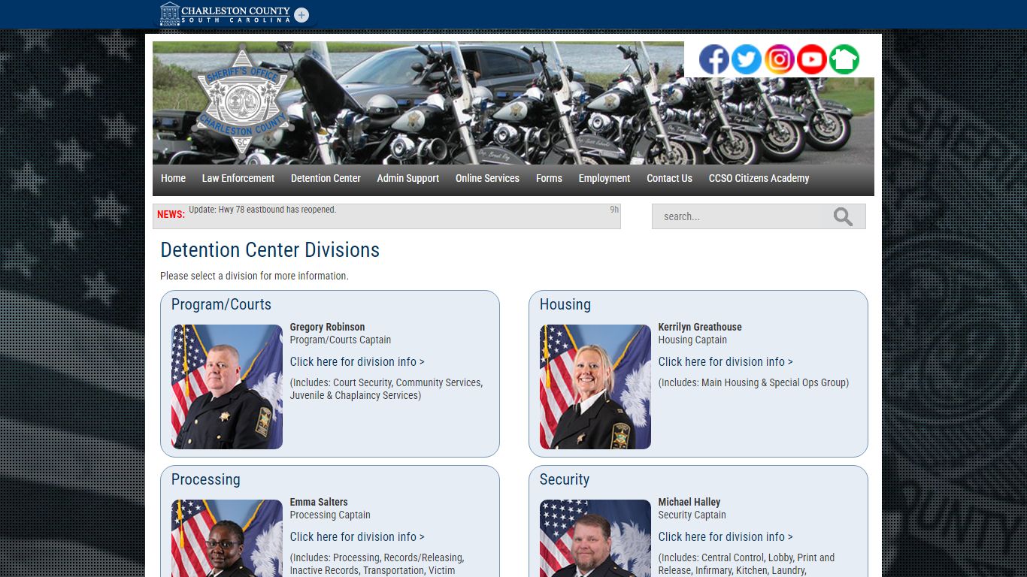Click the Security card heading
This screenshot has height=577, width=1027.
click(x=565, y=479)
